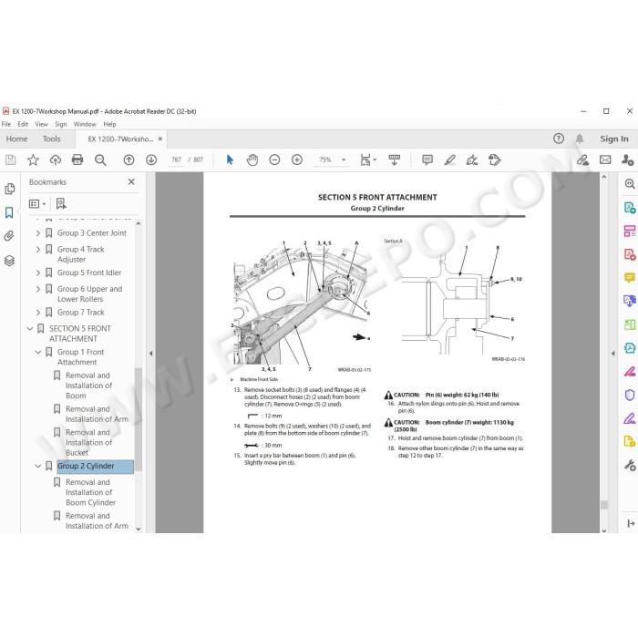Collapse SECTION 5 FRONT ATTACHMENT bookmark
Viewport: 638px width, 638px height.
pyautogui.click(x=30, y=328)
